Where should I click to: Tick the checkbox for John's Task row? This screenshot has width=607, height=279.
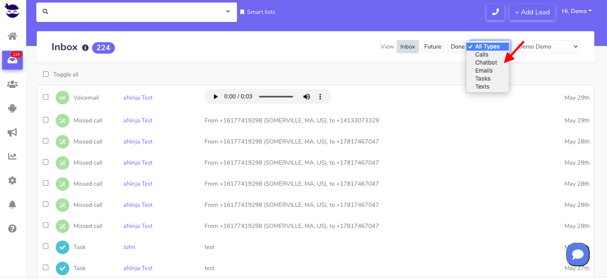[x=46, y=246]
